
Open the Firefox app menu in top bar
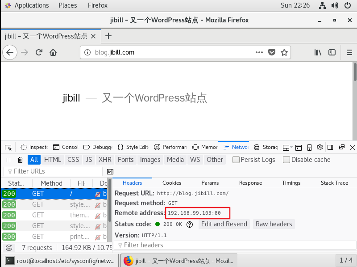pos(98,5)
